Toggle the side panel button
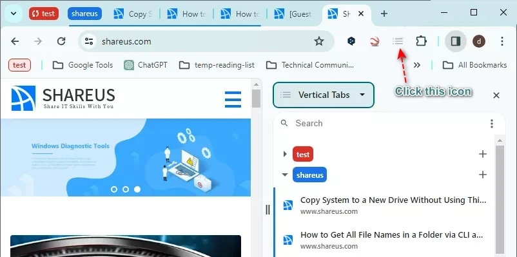The height and width of the screenshot is (257, 517). (456, 41)
